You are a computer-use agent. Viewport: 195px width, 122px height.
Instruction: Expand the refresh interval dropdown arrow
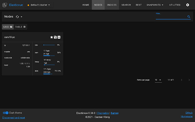click(x=22, y=17)
